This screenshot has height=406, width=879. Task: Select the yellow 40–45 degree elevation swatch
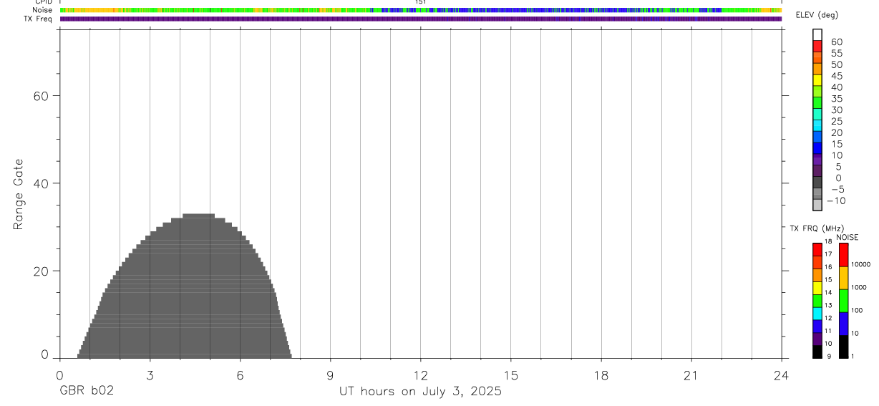817,80
